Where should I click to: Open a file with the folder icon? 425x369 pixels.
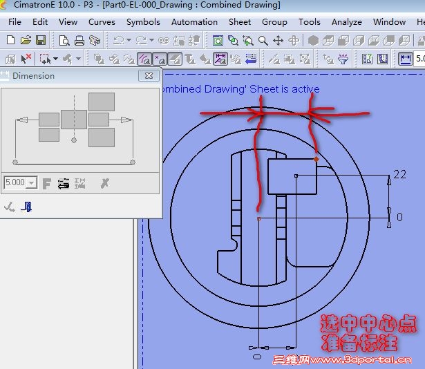pyautogui.click(x=26, y=40)
